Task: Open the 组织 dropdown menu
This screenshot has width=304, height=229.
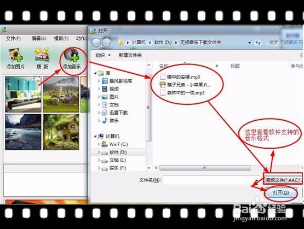Action: (103, 55)
